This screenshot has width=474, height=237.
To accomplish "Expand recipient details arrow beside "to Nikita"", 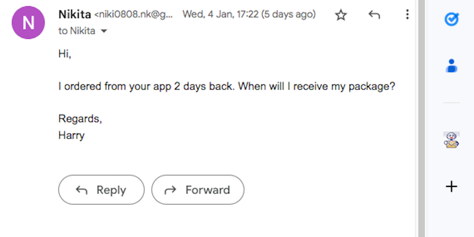I will coord(104,31).
